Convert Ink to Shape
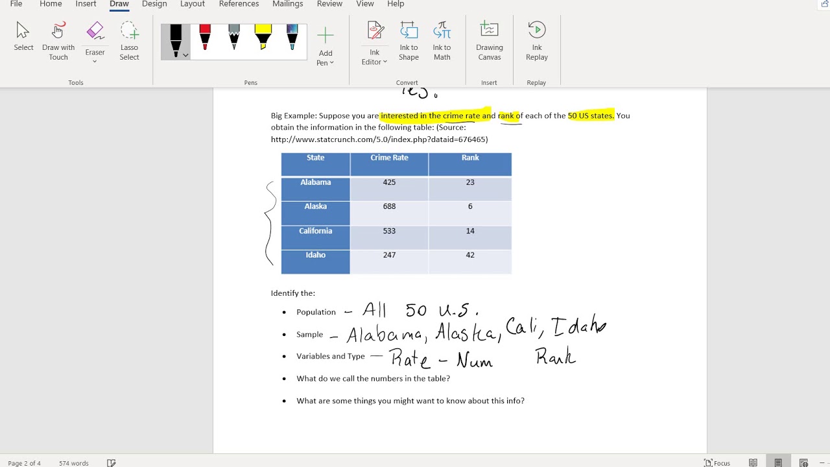The width and height of the screenshot is (830, 467). pos(409,42)
